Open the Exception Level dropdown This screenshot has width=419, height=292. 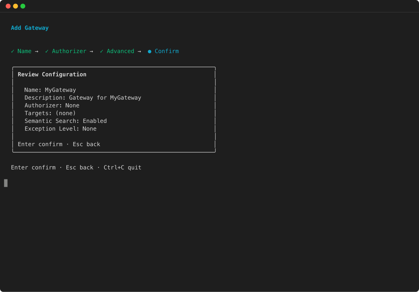click(60, 128)
